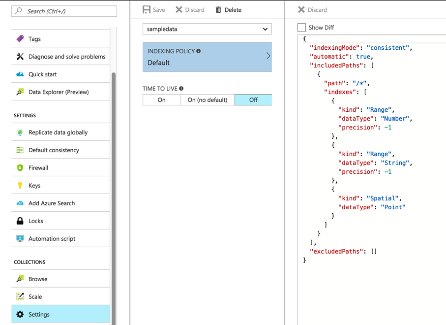Screen dimensions: 446x325
Task: Click the trash can Delete icon
Action: tap(218, 10)
